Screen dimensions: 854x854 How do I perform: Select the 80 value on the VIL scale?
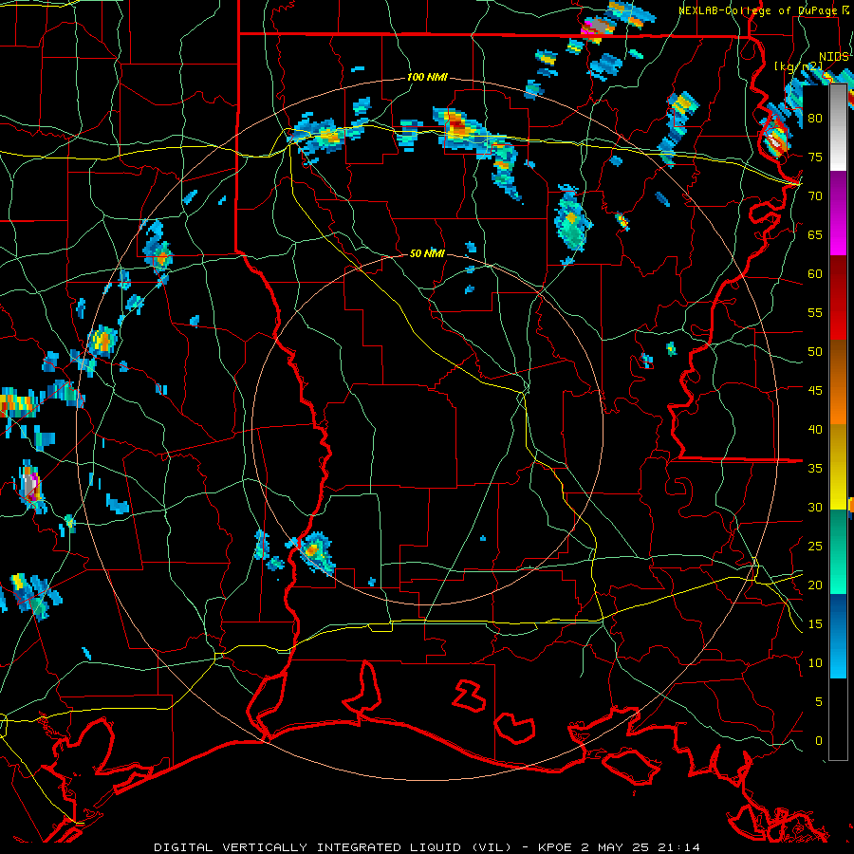pos(815,119)
